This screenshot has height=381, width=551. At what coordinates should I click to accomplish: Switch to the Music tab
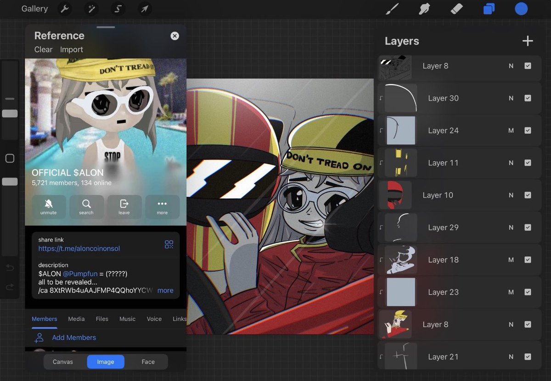click(x=127, y=318)
